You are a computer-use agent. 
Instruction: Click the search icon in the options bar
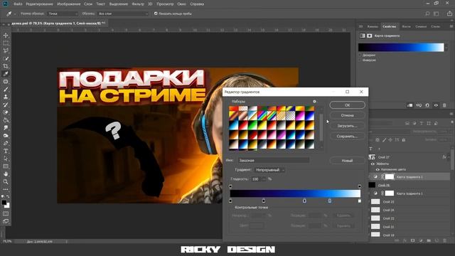427,14
